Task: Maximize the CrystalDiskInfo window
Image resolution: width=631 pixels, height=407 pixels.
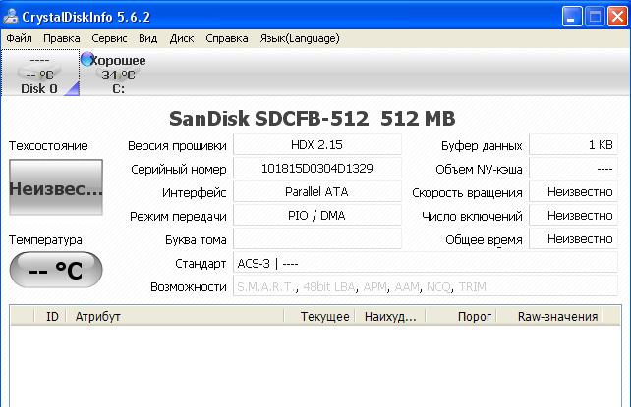Action: 596,16
